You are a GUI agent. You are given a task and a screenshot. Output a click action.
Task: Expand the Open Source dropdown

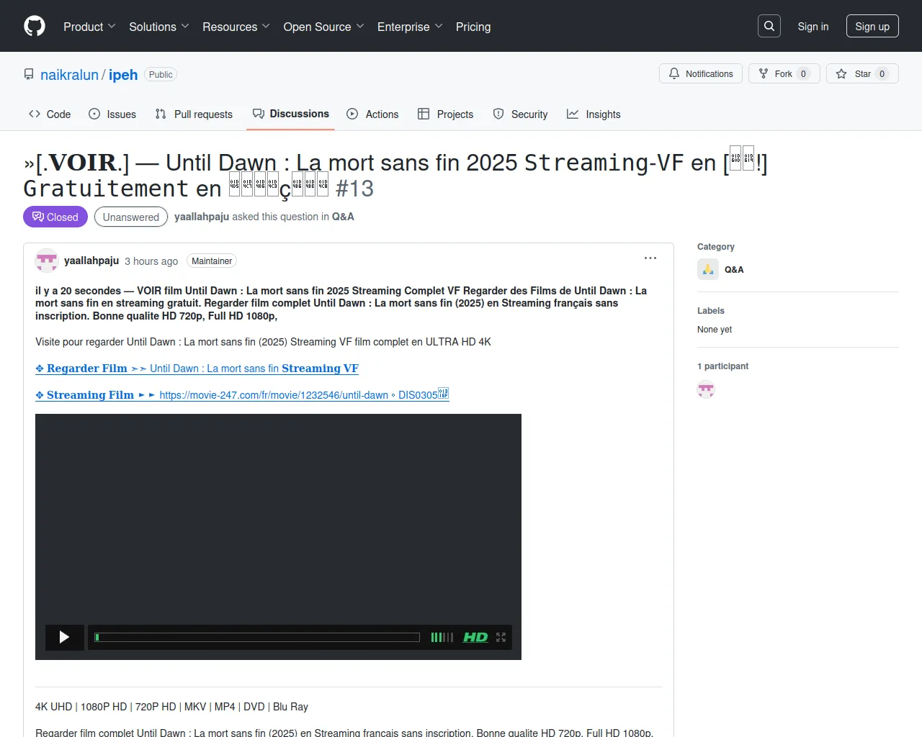tap(323, 27)
